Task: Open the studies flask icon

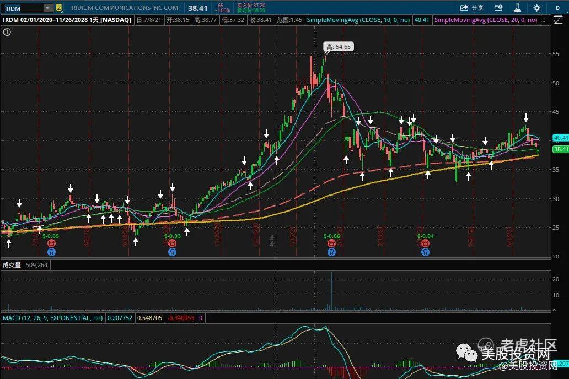Action: pos(518,8)
